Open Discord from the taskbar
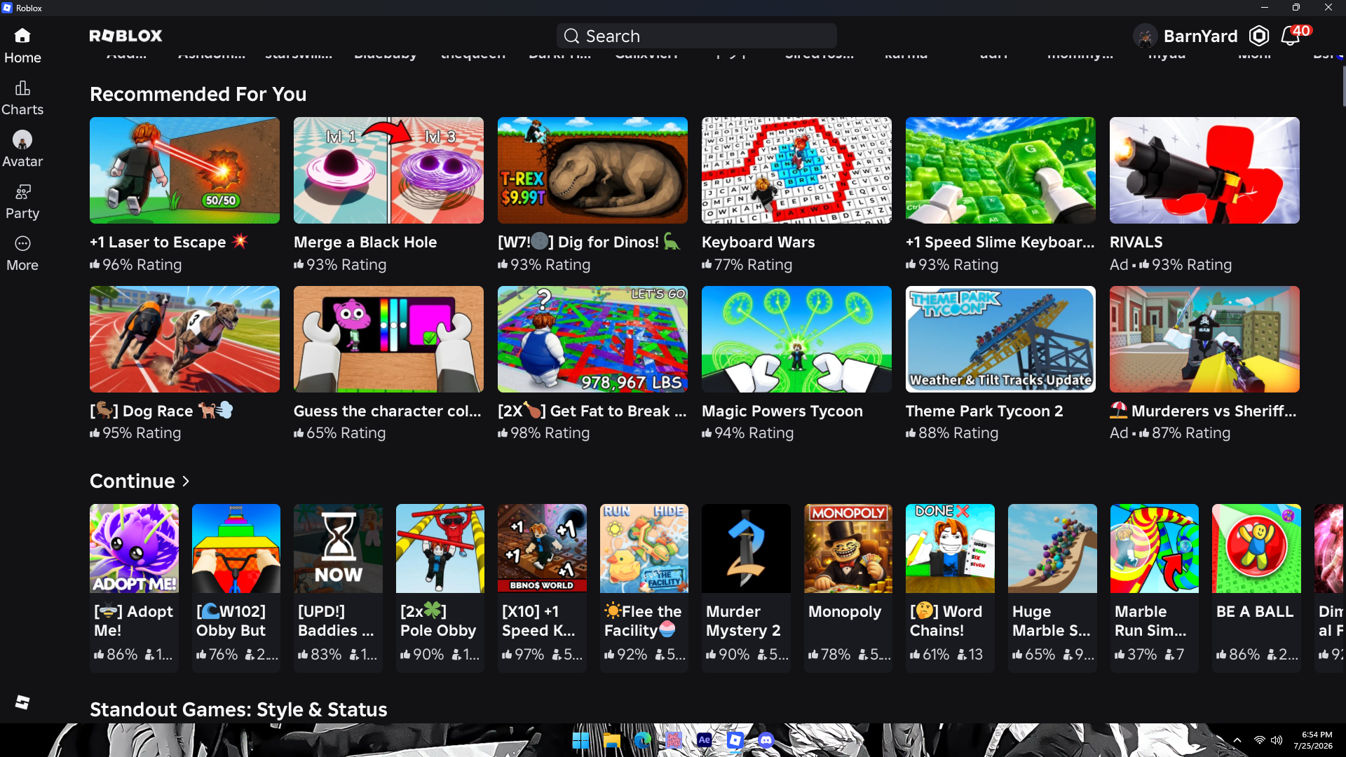Image resolution: width=1346 pixels, height=757 pixels. point(766,740)
